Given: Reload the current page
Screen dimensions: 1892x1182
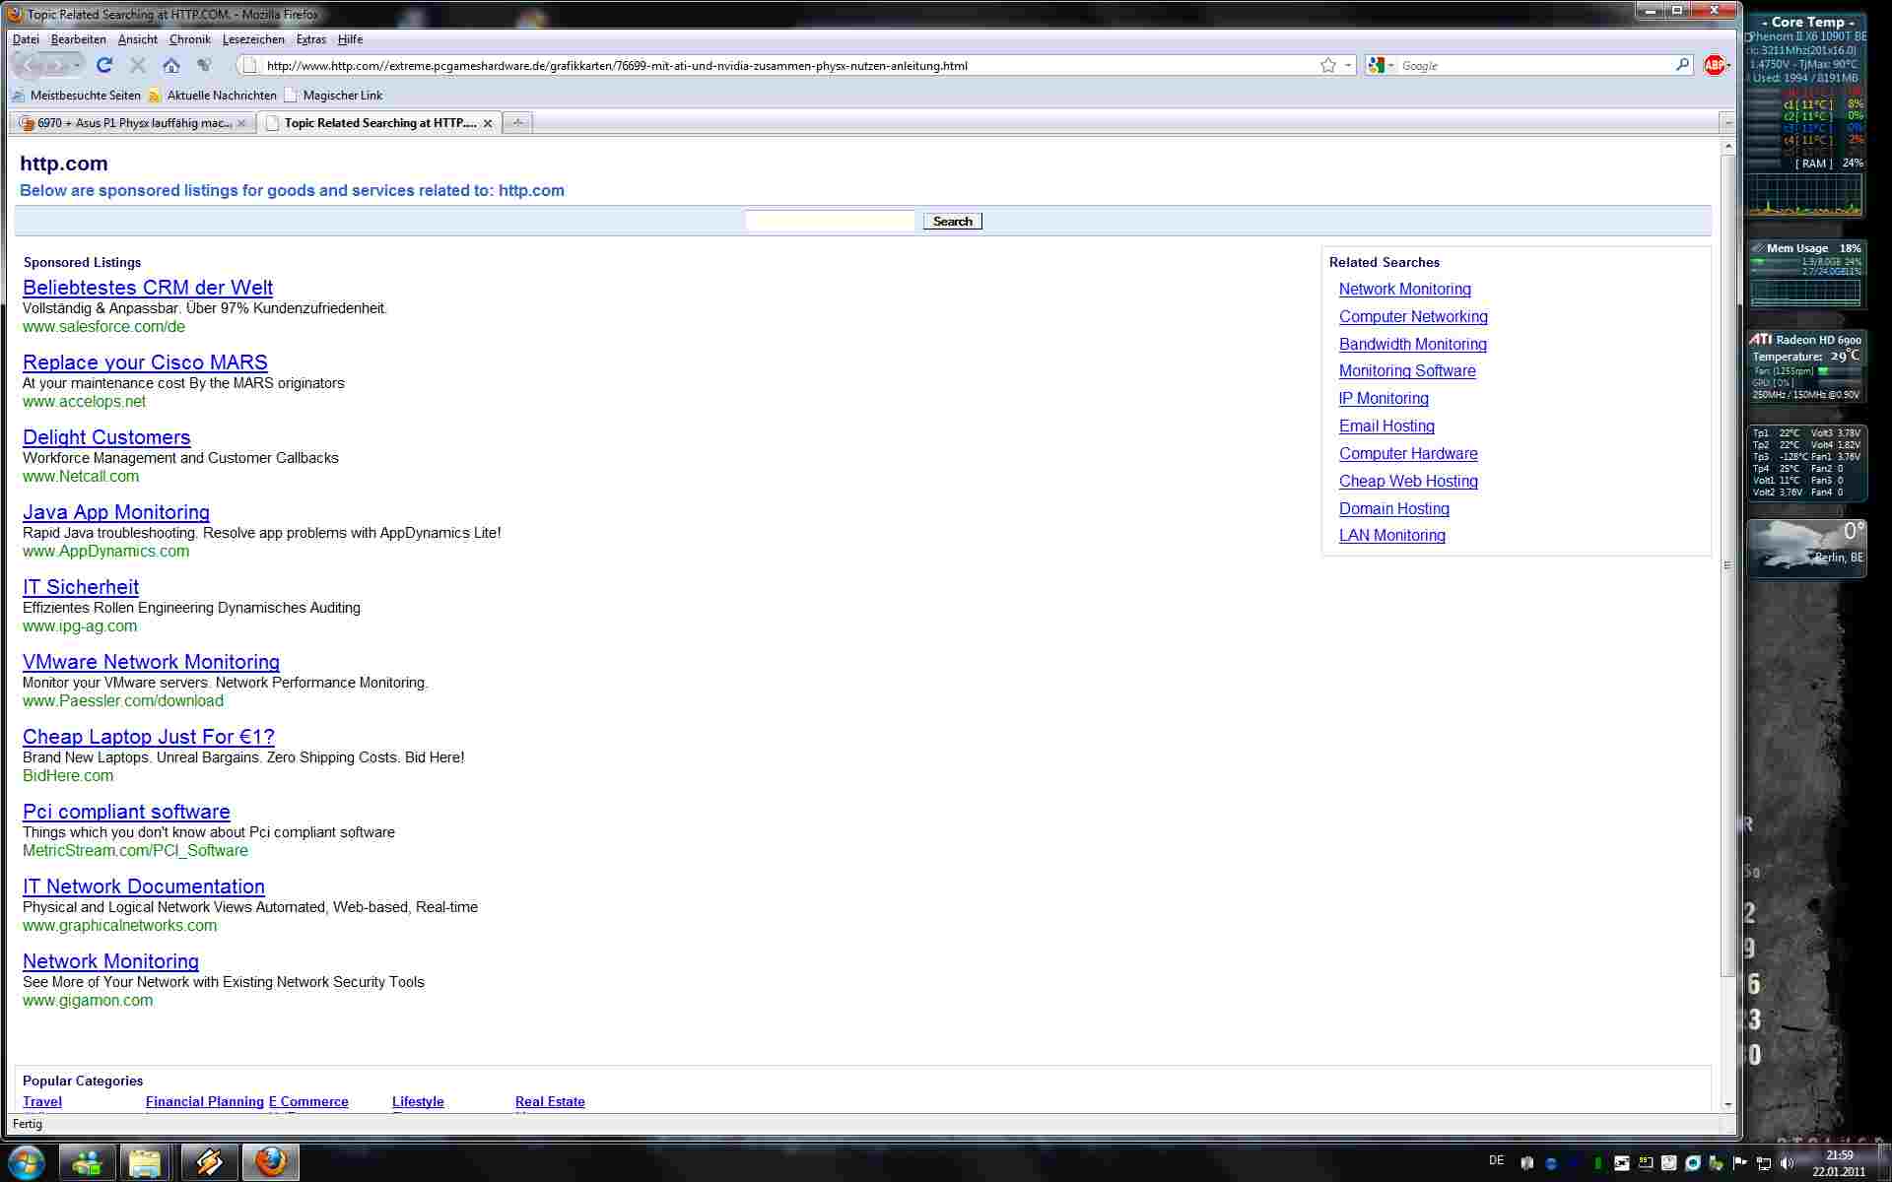Looking at the screenshot, I should 104,65.
